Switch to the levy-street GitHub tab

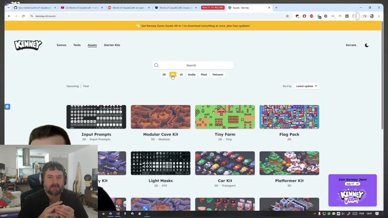click(35, 8)
